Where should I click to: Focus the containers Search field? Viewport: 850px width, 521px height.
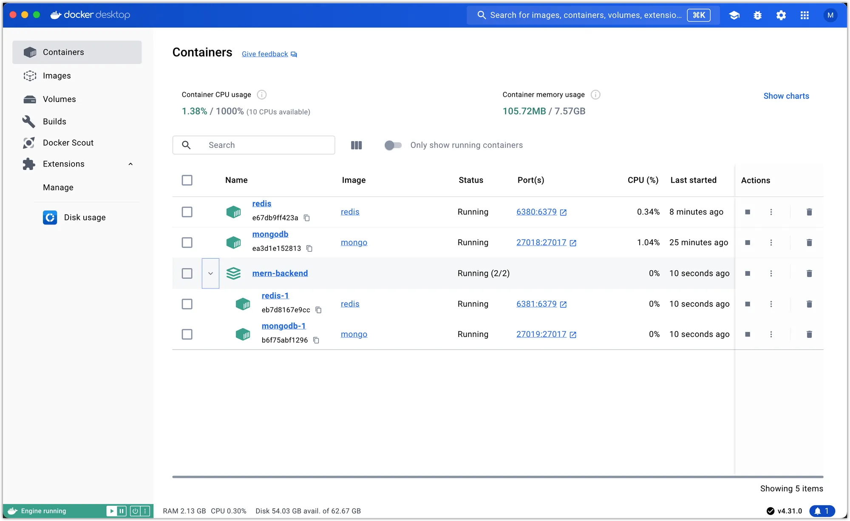[x=254, y=145]
